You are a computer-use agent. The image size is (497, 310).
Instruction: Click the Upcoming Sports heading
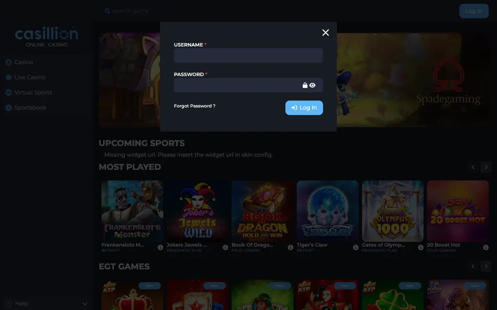142,143
